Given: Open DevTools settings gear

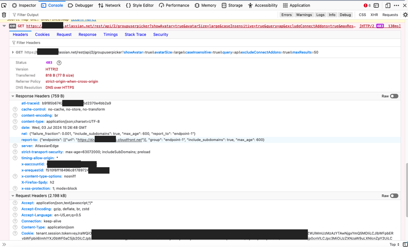Looking at the screenshot, I should click(x=405, y=14).
